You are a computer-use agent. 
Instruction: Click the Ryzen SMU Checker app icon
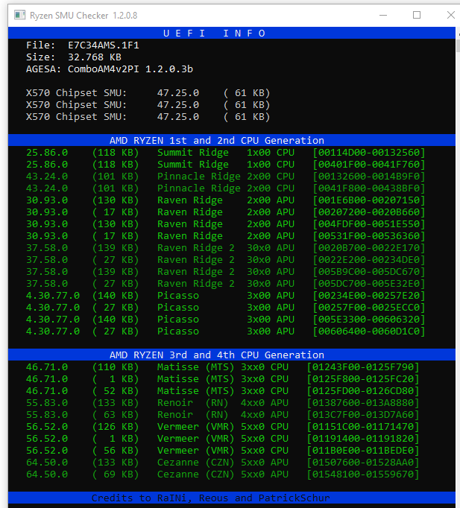click(x=20, y=15)
